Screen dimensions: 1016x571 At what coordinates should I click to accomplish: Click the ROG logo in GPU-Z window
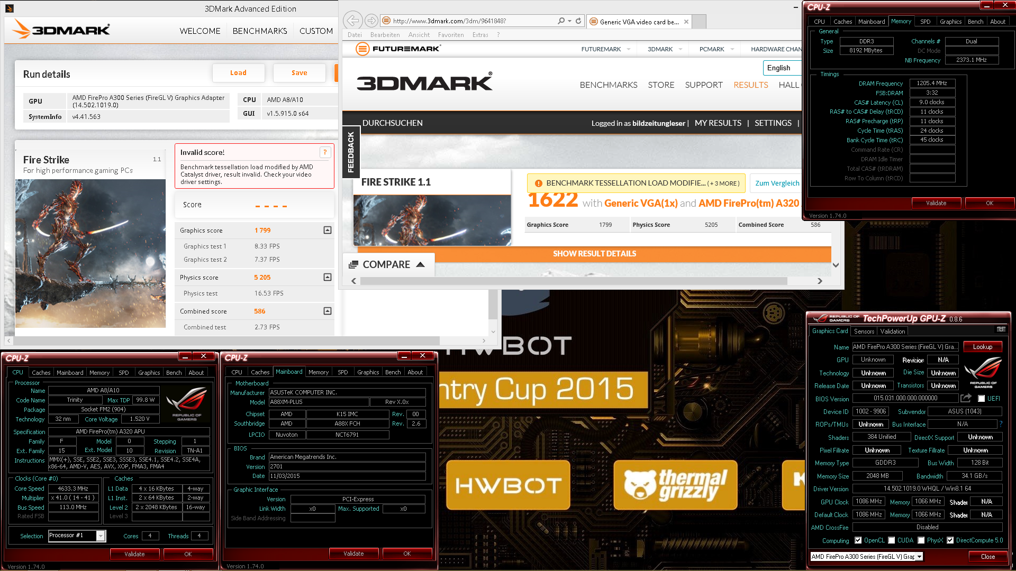click(983, 372)
